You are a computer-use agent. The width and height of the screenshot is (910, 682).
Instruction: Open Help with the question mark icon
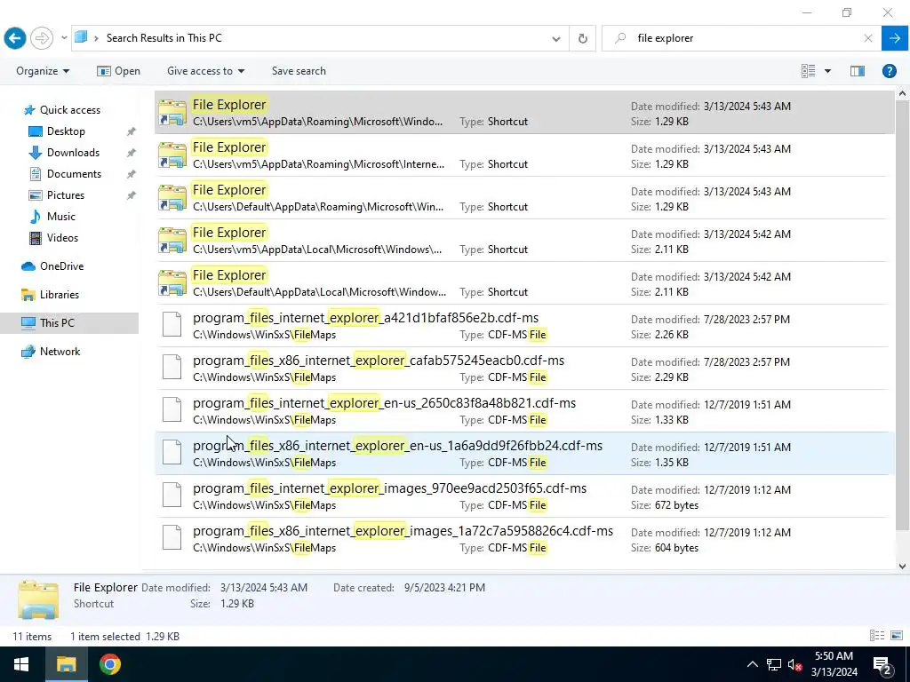tap(889, 71)
